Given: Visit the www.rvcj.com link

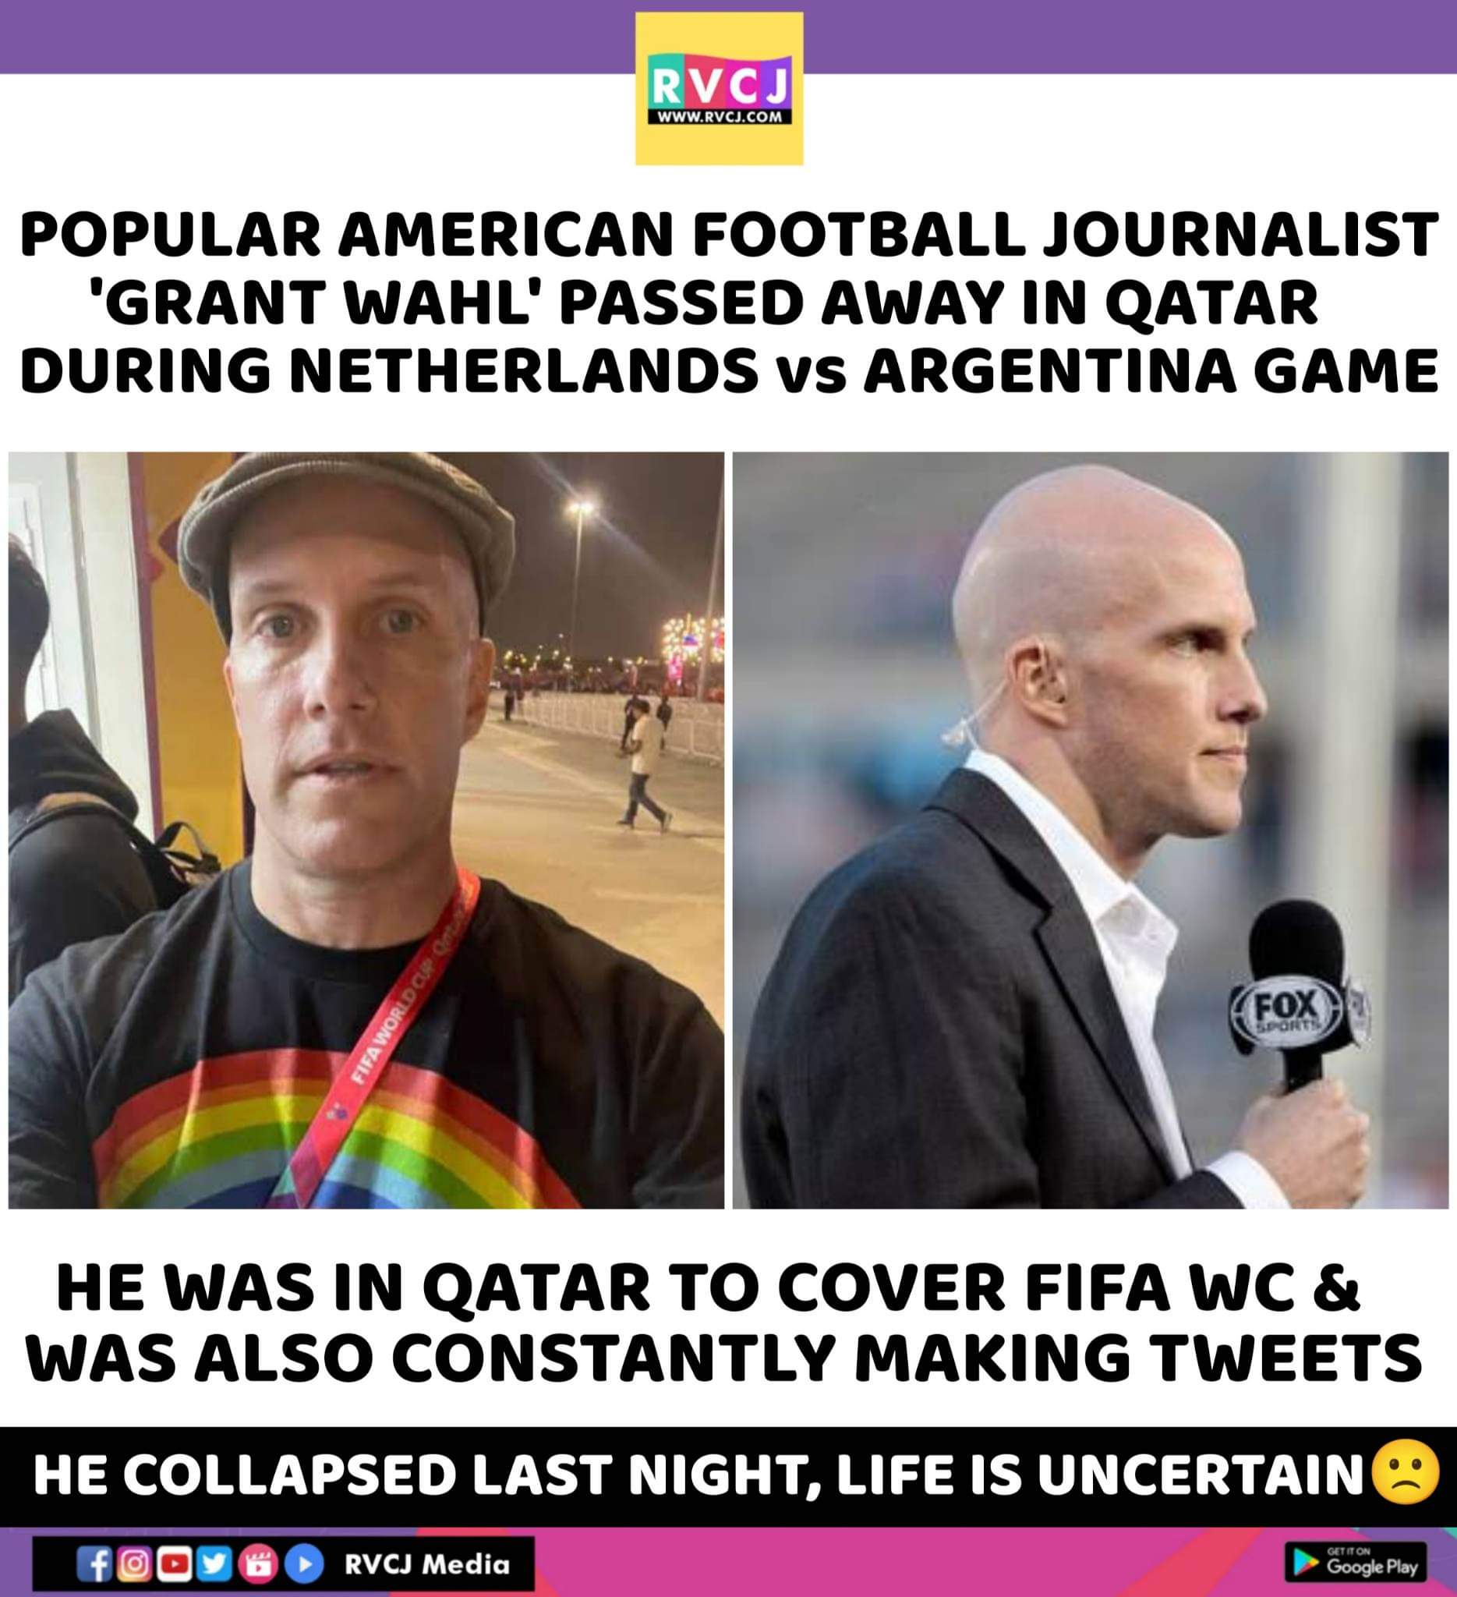Looking at the screenshot, I should coord(719,119).
